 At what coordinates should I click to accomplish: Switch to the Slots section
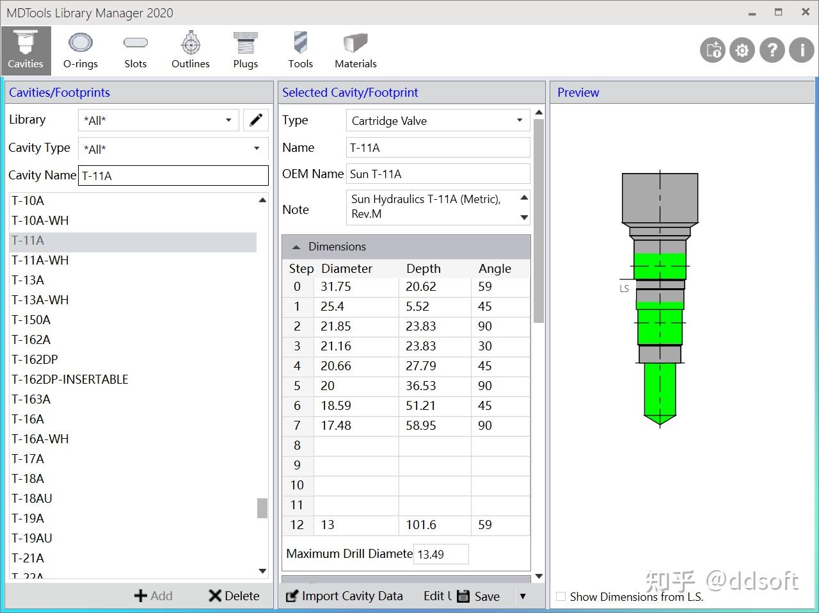pos(135,51)
